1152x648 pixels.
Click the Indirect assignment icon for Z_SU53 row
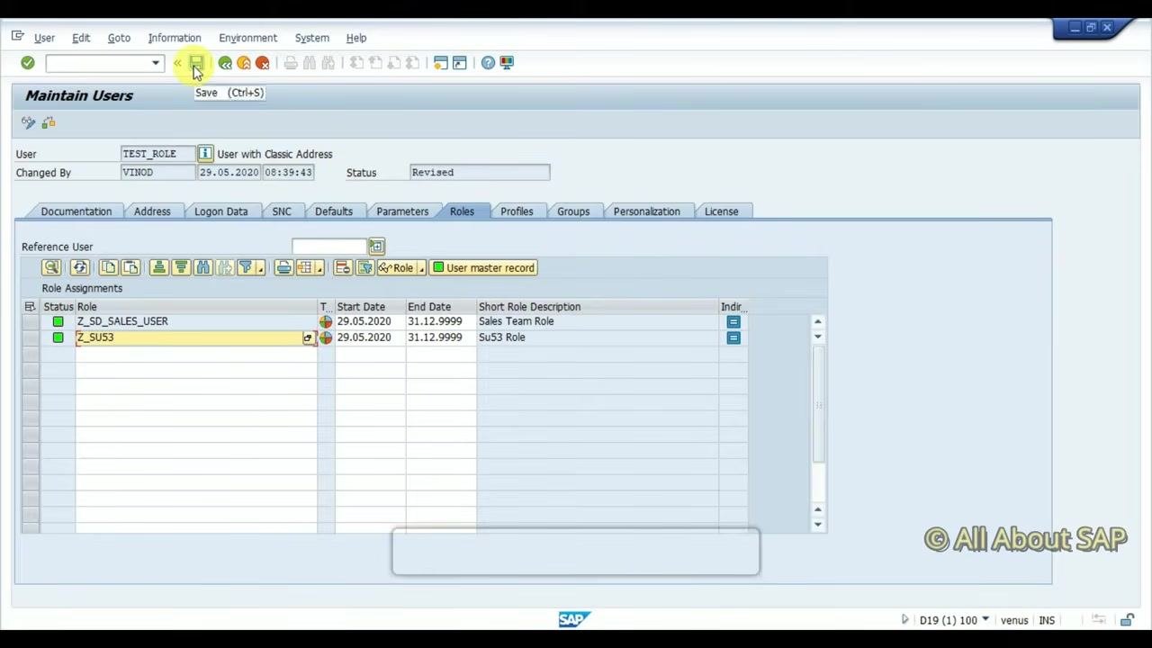[x=733, y=337]
